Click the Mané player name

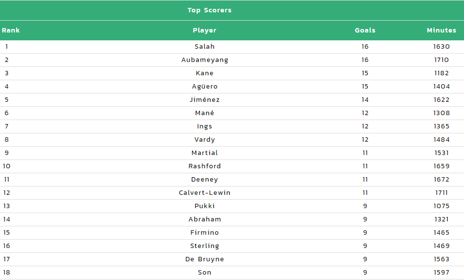(205, 113)
